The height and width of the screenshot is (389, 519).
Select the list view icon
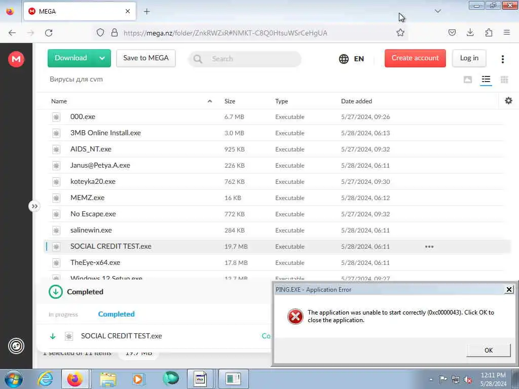tap(486, 80)
